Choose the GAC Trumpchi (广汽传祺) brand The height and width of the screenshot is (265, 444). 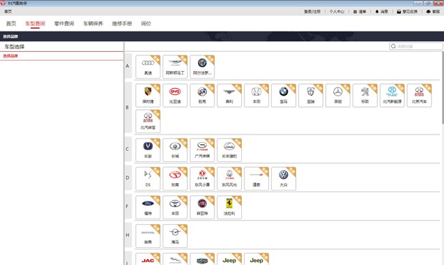coord(202,150)
